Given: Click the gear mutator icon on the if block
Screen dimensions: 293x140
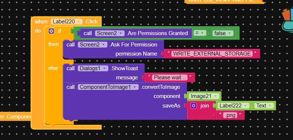Looking at the screenshot, I should point(51,31).
